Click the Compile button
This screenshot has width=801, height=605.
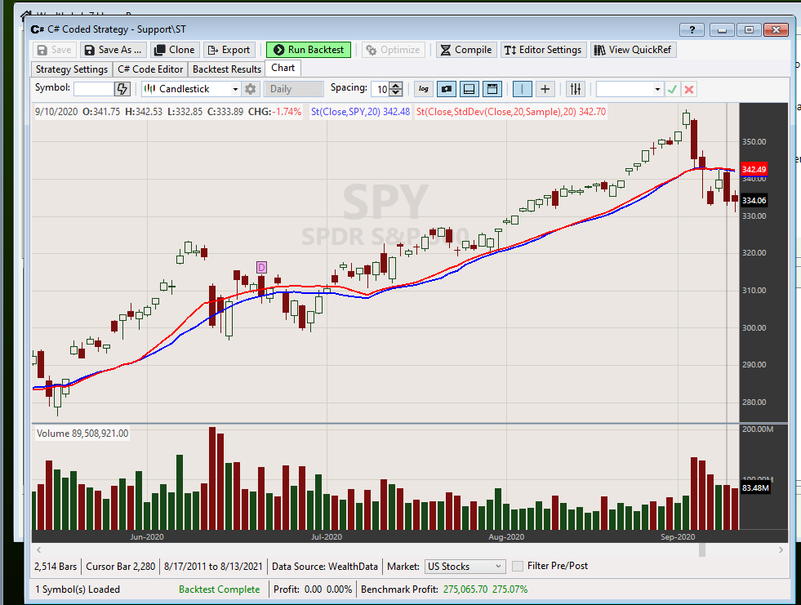[x=466, y=50]
